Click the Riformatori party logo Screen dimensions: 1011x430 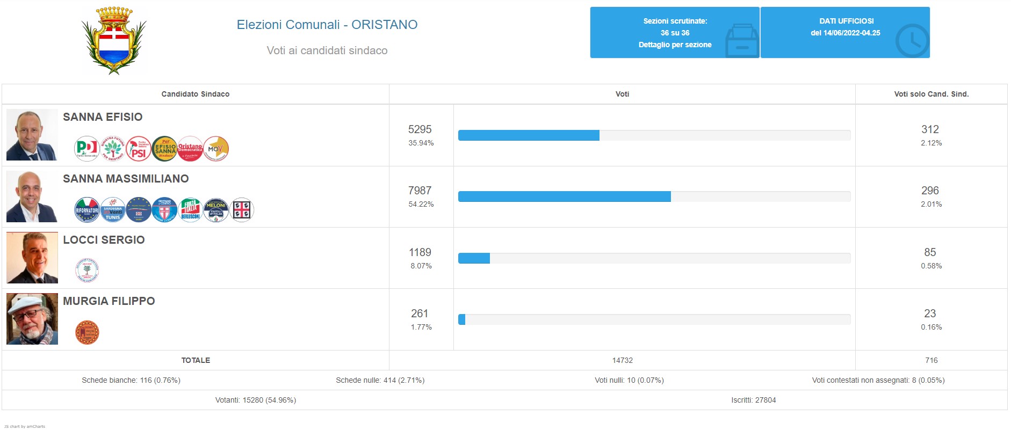(x=87, y=210)
